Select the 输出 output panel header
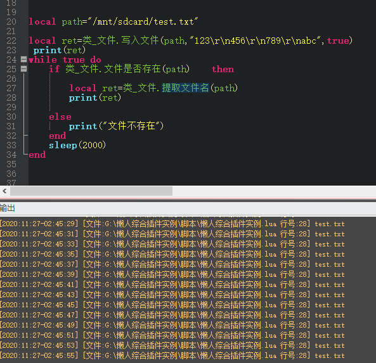Image resolution: width=376 pixels, height=363 pixels. coord(8,208)
